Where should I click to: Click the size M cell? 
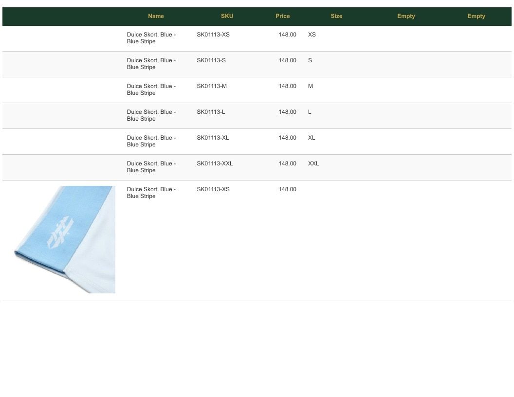(x=311, y=86)
